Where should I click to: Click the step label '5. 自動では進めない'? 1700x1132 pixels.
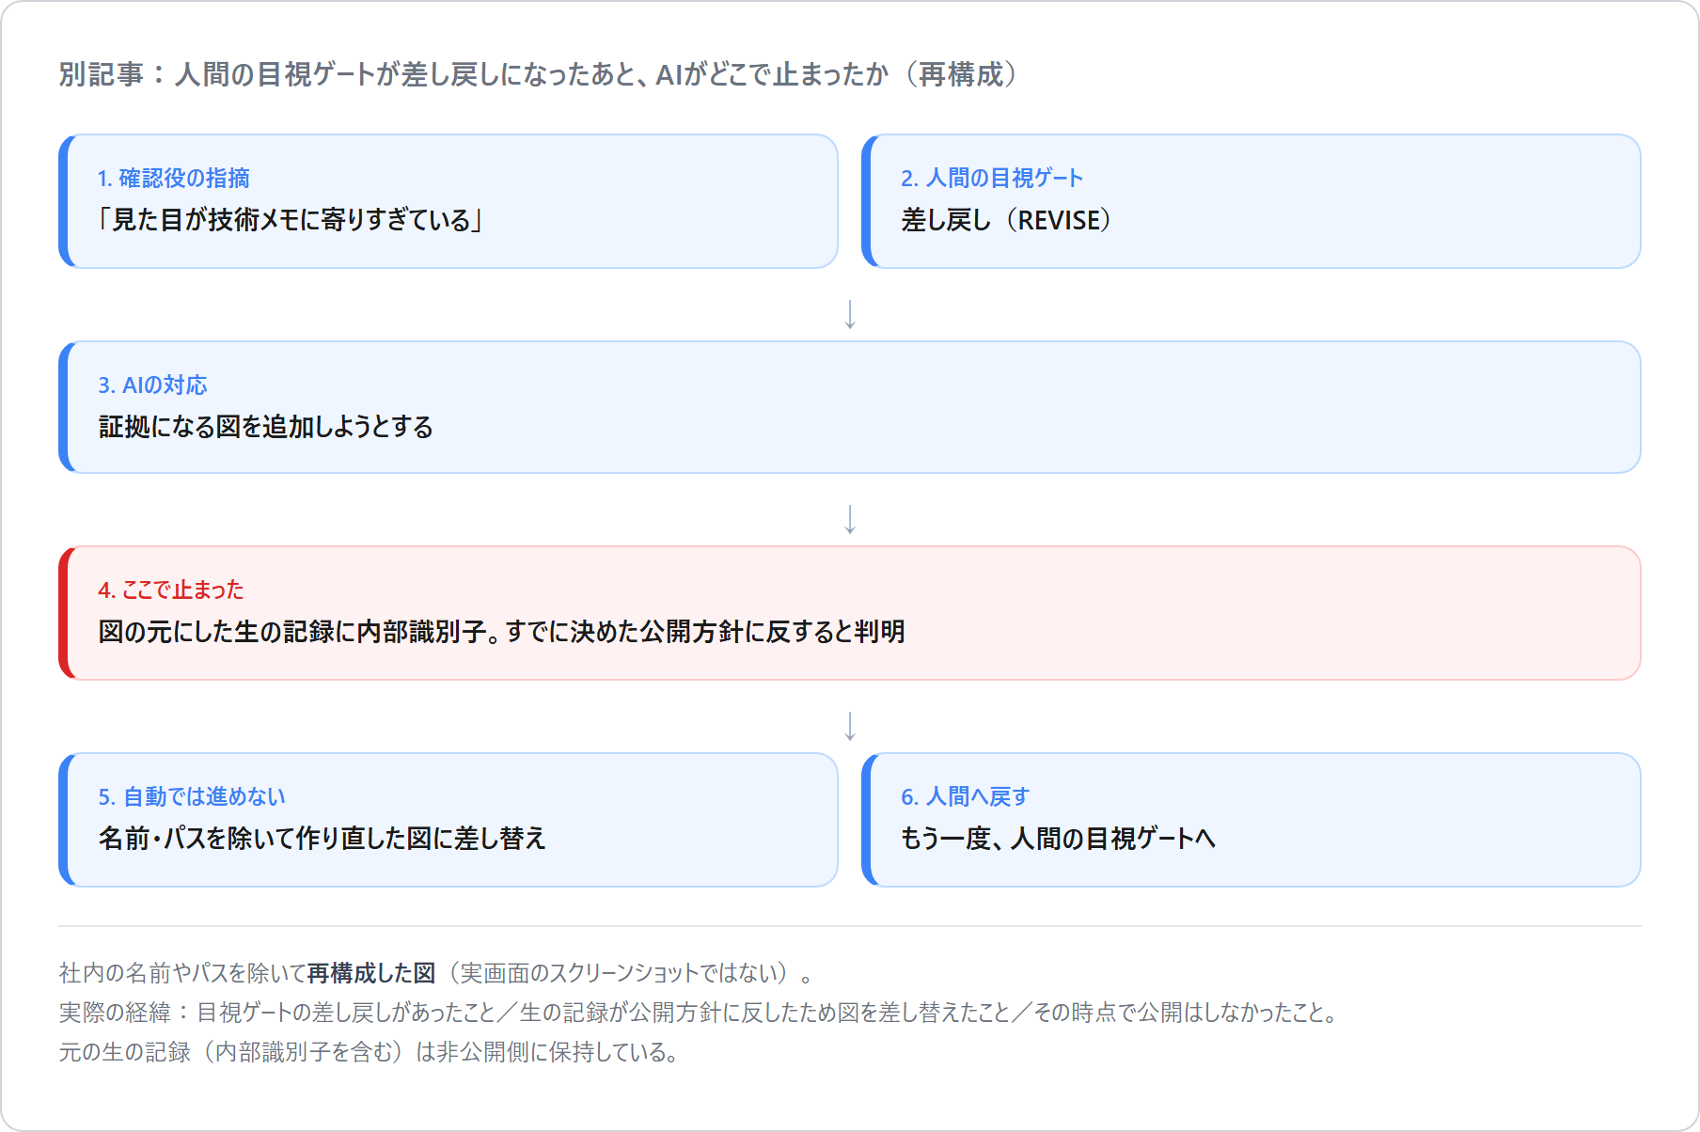pyautogui.click(x=192, y=796)
